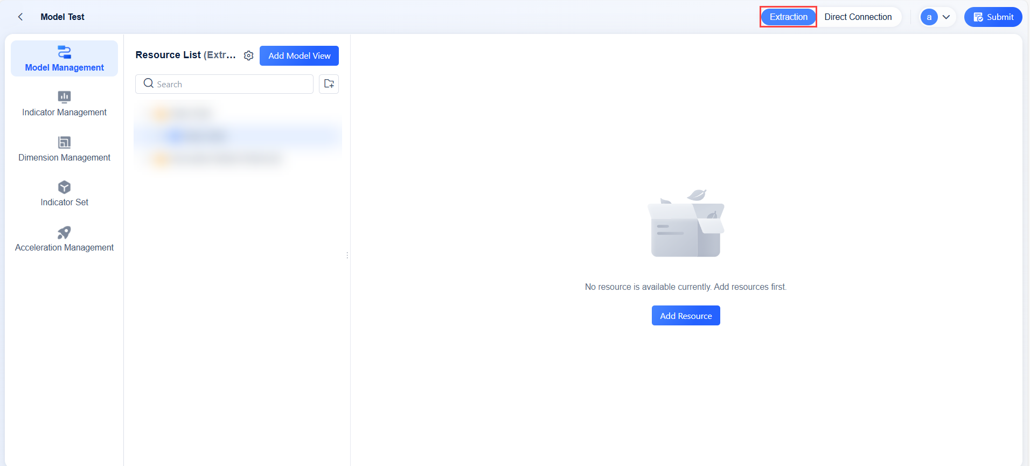Image resolution: width=1030 pixels, height=466 pixels.
Task: Click the user avatar 'a'
Action: (929, 17)
